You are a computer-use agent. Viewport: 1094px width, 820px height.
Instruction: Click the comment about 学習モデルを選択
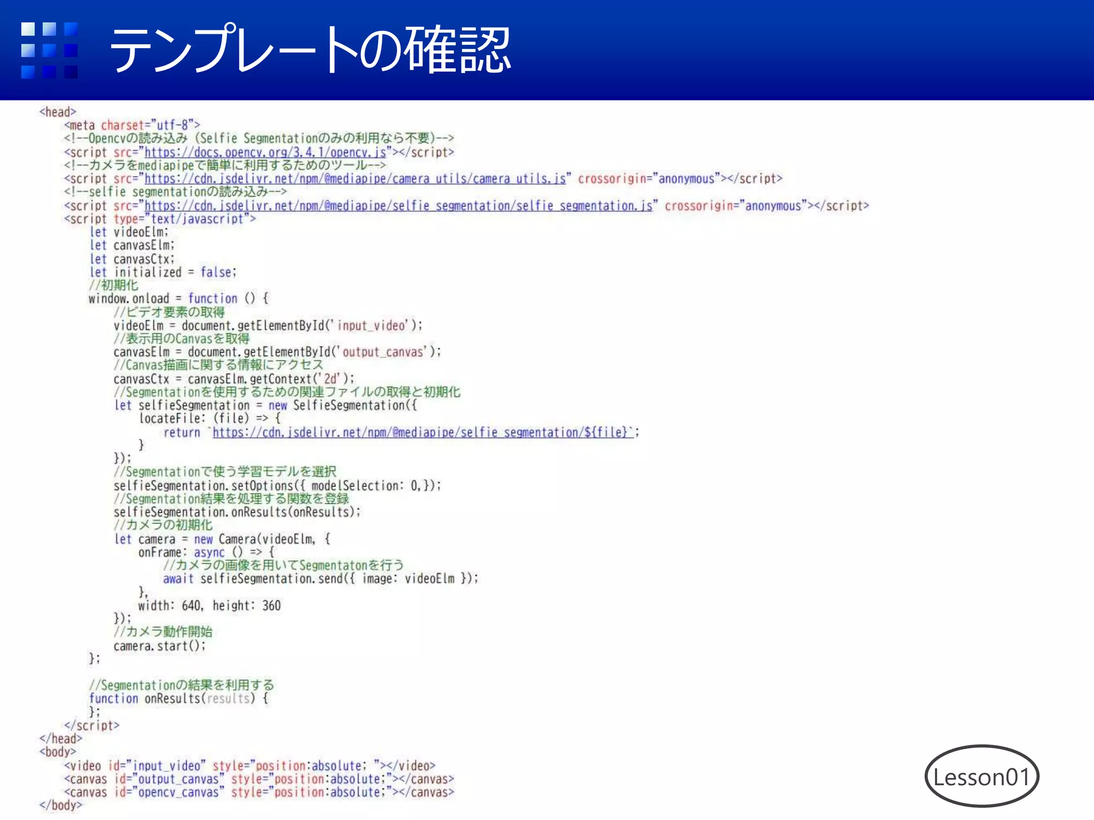[225, 472]
